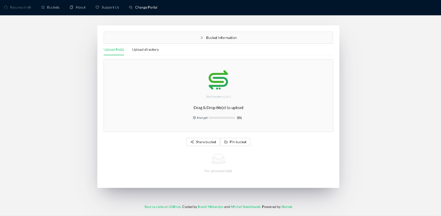The image size is (441, 216).
Task: Open the Kamil Molendys link
Action: click(211, 207)
